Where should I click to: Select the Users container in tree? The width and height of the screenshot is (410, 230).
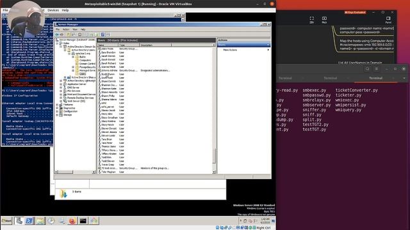pyautogui.click(x=83, y=74)
